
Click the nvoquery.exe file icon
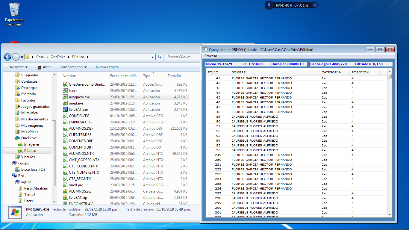tap(66, 97)
